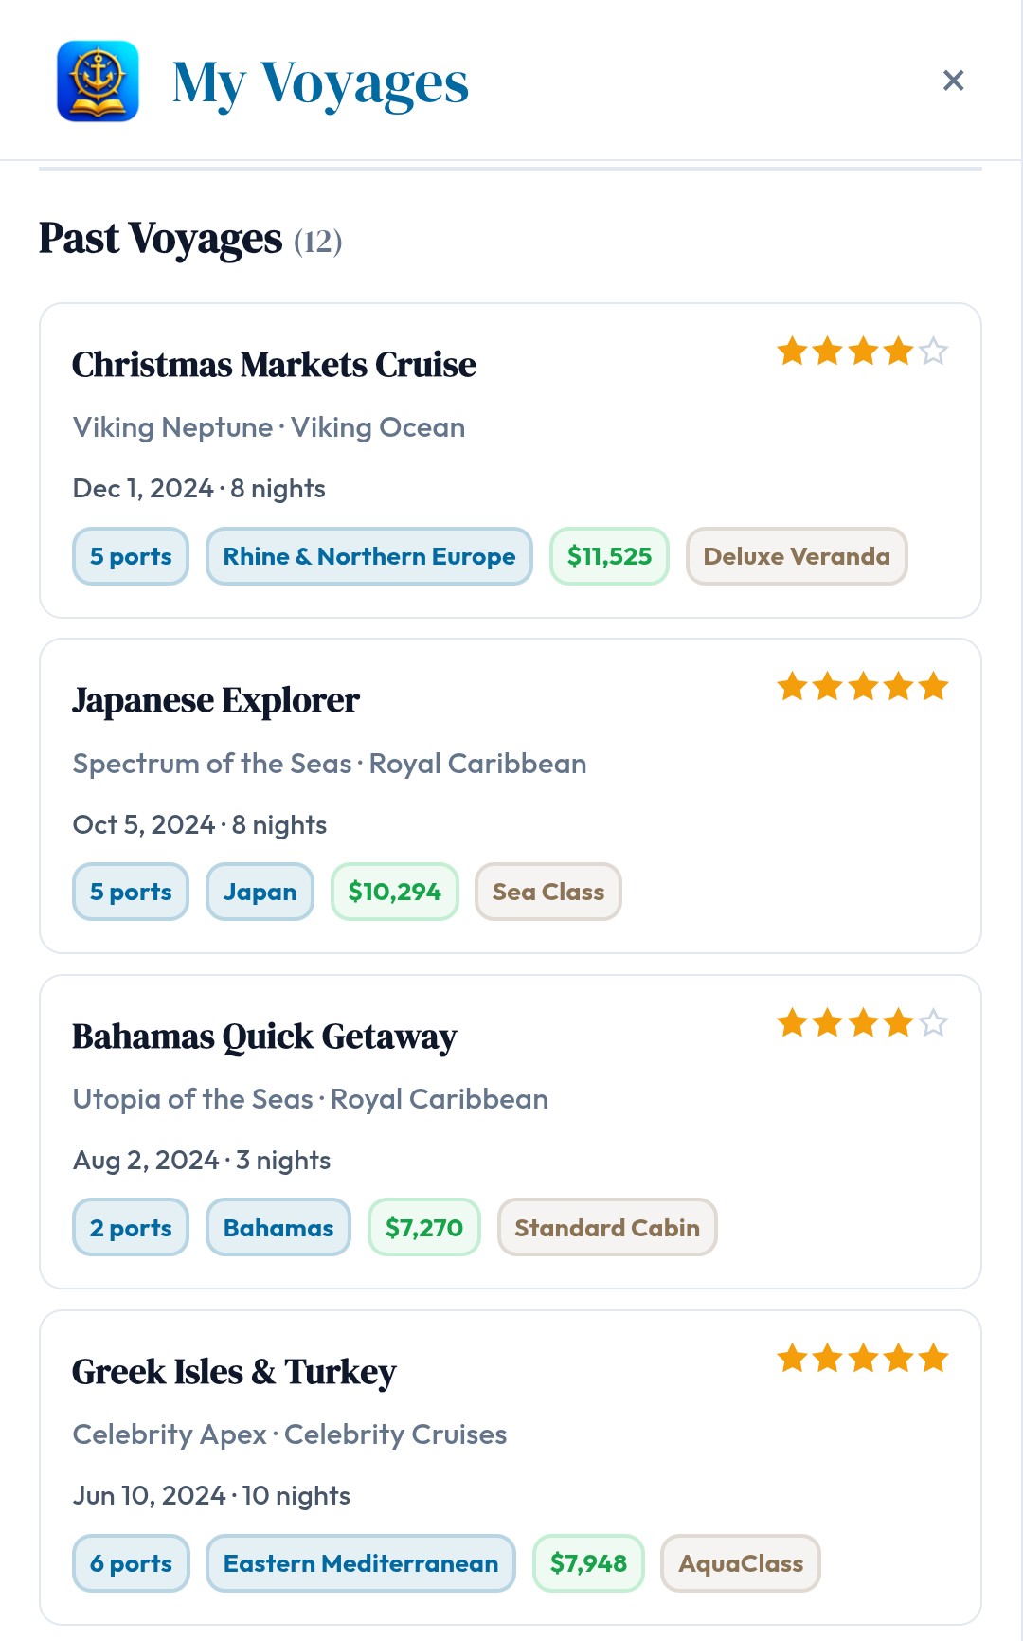This screenshot has height=1641, width=1023.
Task: Close the My Voyages panel
Action: click(953, 81)
